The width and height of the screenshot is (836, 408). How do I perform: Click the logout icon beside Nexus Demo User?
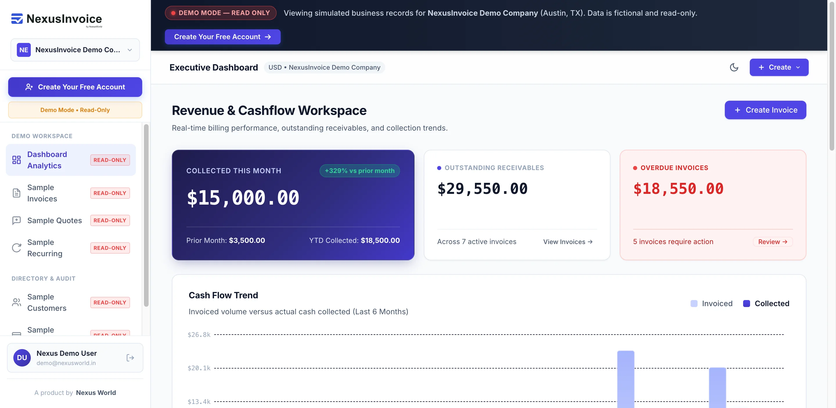[x=130, y=358]
